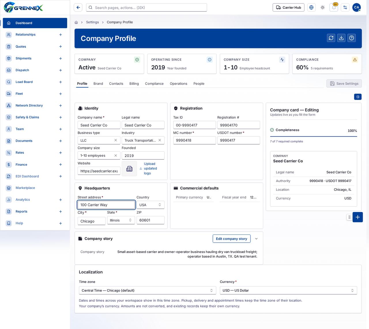
Task: Switch to the Compliance tab
Action: coord(154,84)
